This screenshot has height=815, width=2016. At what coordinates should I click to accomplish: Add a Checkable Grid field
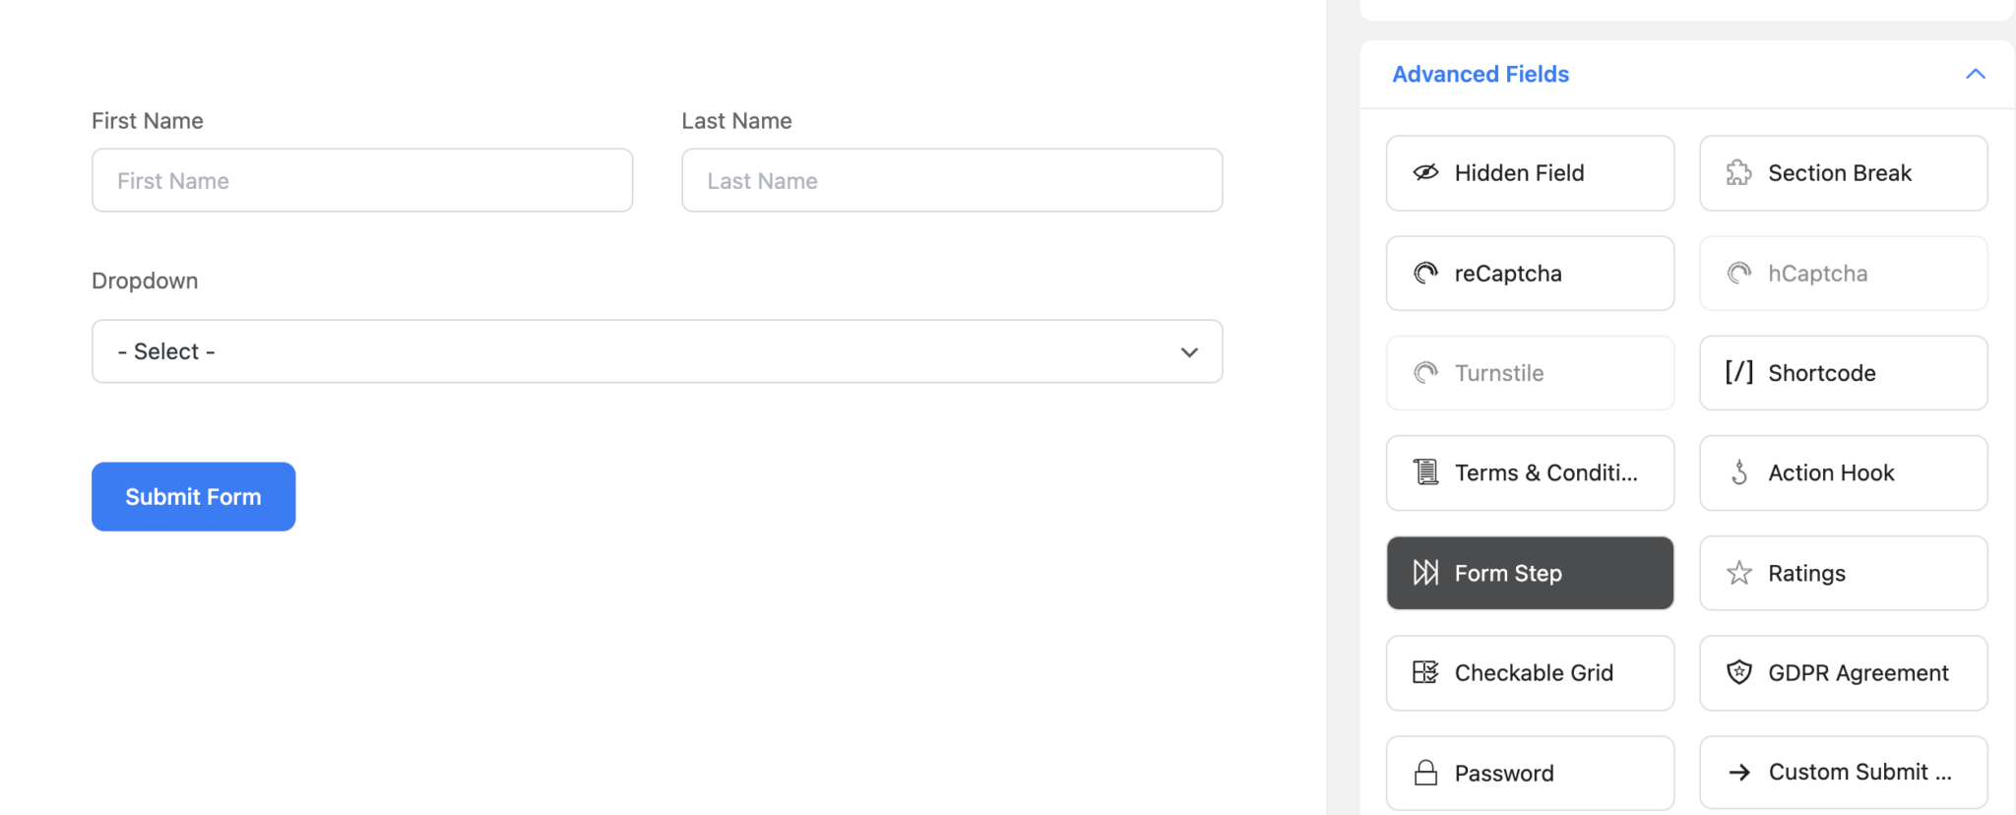click(x=1529, y=672)
